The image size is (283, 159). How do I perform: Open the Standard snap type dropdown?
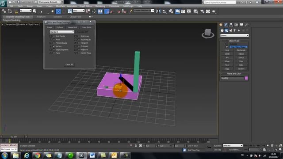point(62,32)
